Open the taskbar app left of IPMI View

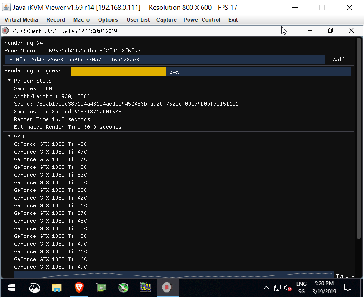tap(123, 288)
